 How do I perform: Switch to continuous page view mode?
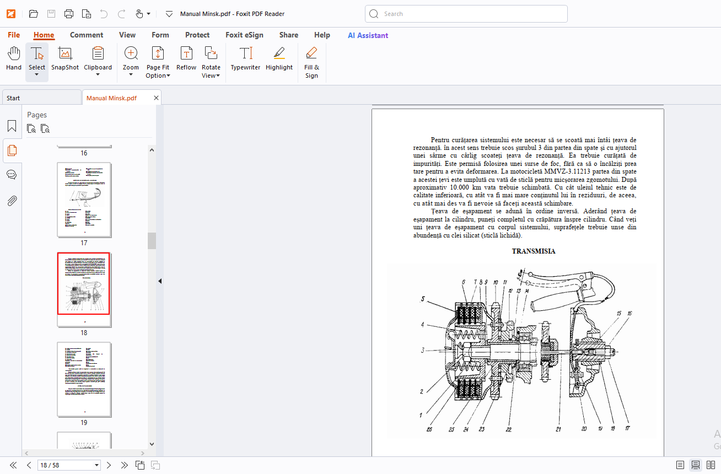(x=696, y=465)
